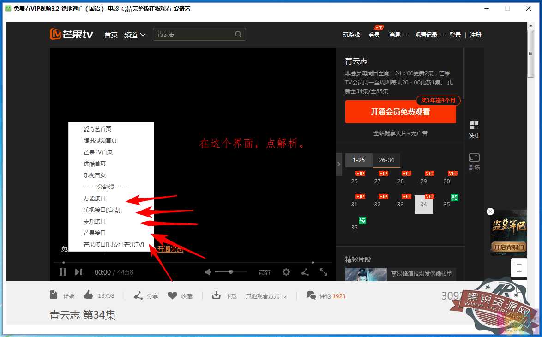542x337 pixels.
Task: Adjust the volume slider
Action: point(231,272)
